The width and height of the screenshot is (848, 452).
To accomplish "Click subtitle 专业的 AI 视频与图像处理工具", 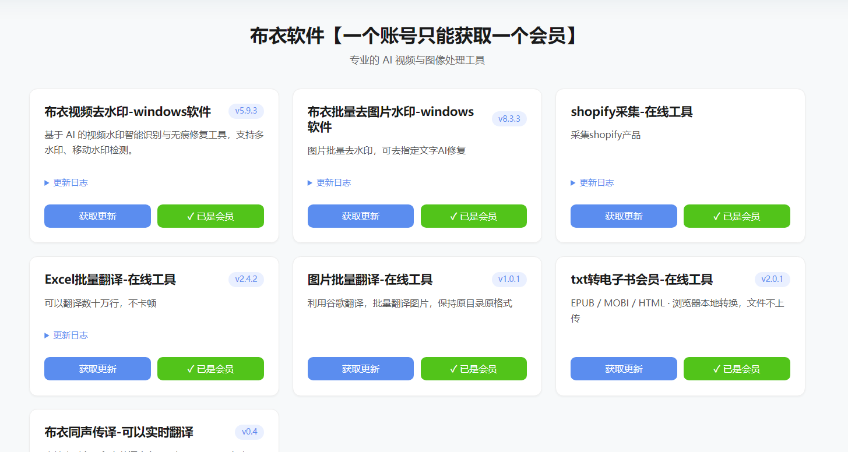I will (x=417, y=60).
